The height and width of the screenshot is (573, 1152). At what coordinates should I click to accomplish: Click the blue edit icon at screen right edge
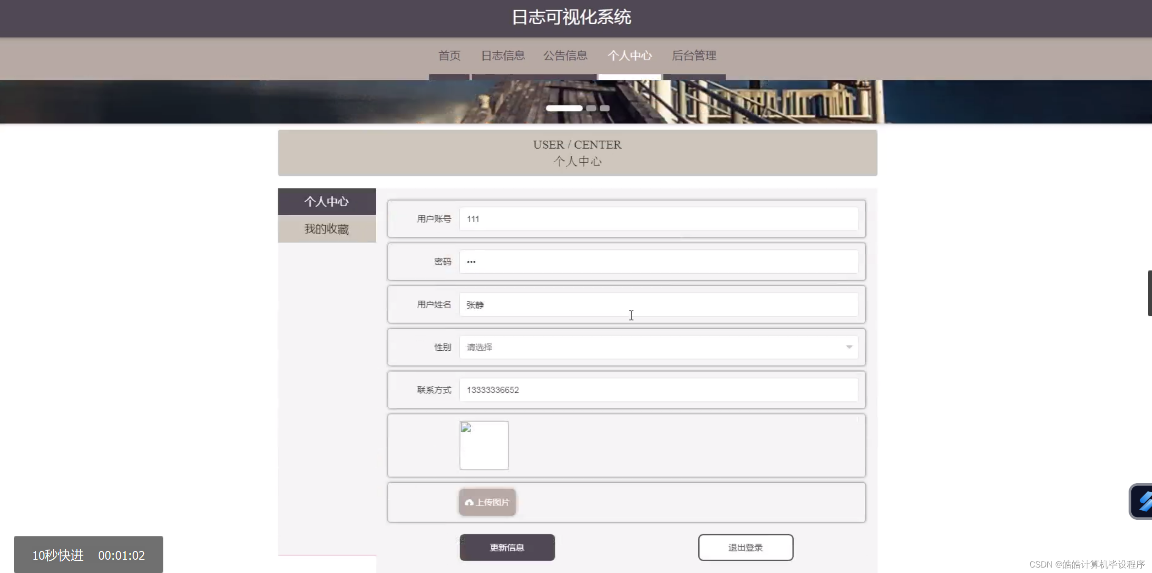(1142, 501)
